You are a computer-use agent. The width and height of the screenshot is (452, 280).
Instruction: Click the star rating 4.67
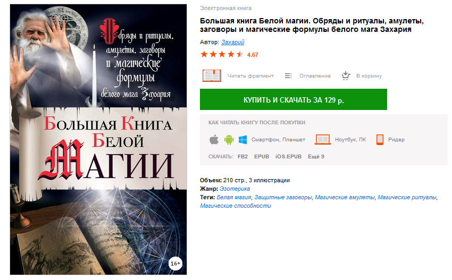(x=229, y=54)
